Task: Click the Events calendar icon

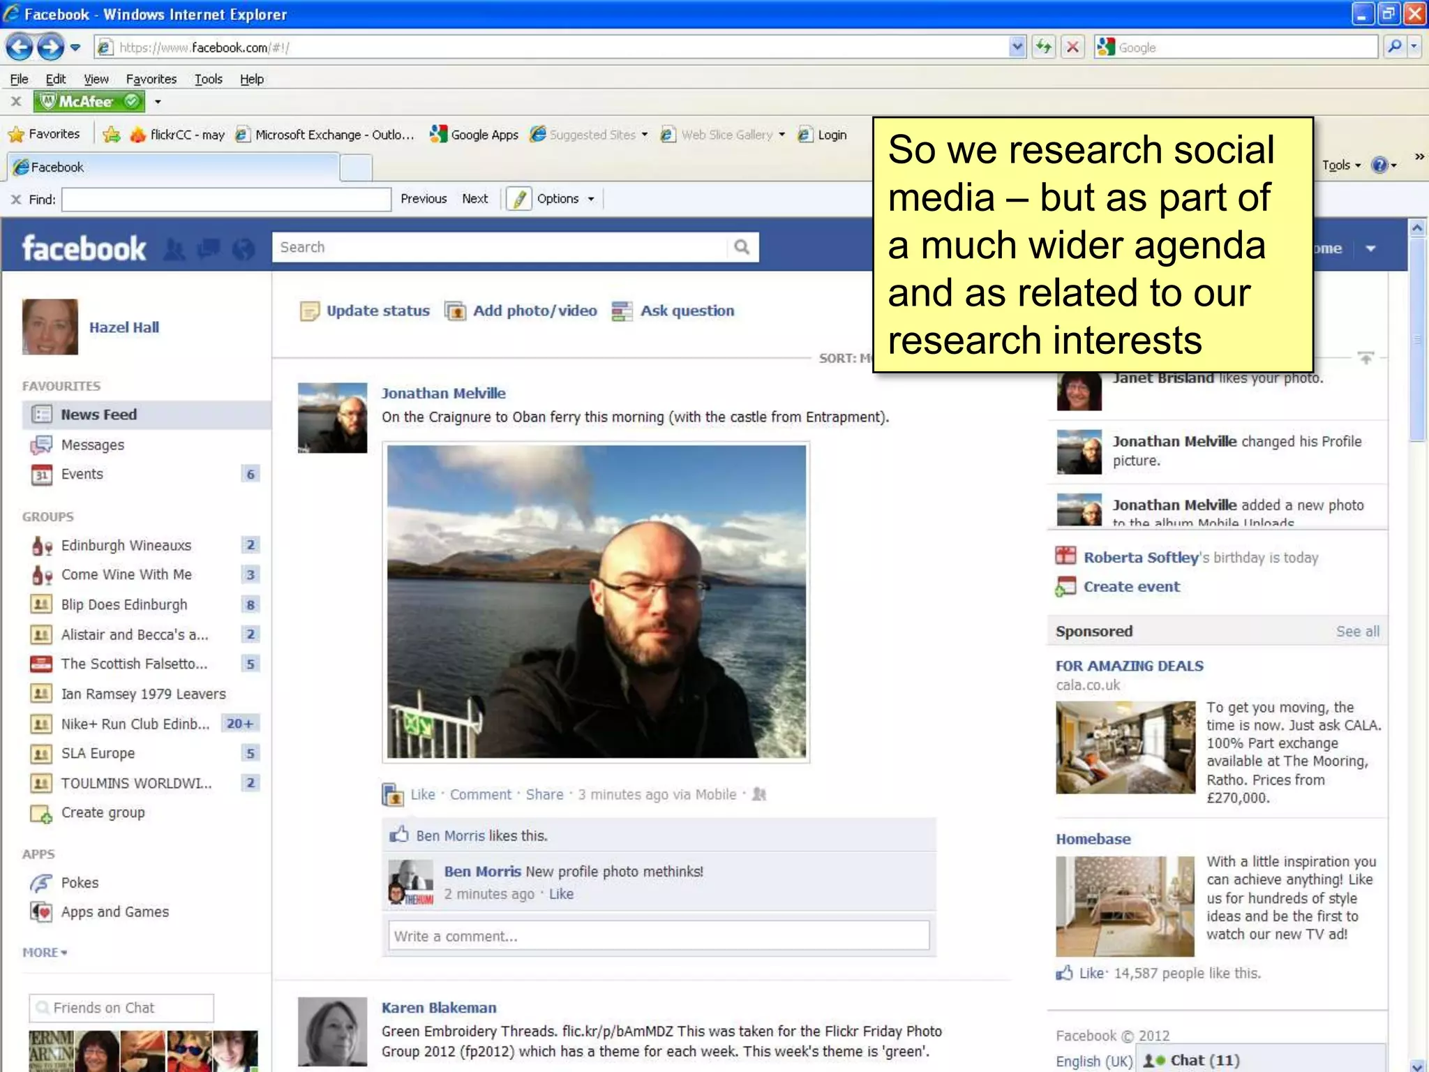Action: pyautogui.click(x=41, y=475)
